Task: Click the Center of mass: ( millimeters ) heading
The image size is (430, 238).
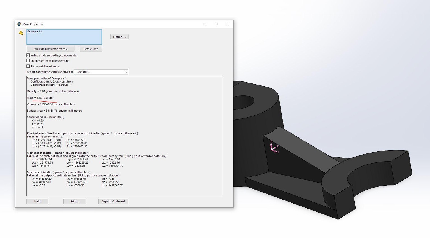Action: [x=46, y=117]
